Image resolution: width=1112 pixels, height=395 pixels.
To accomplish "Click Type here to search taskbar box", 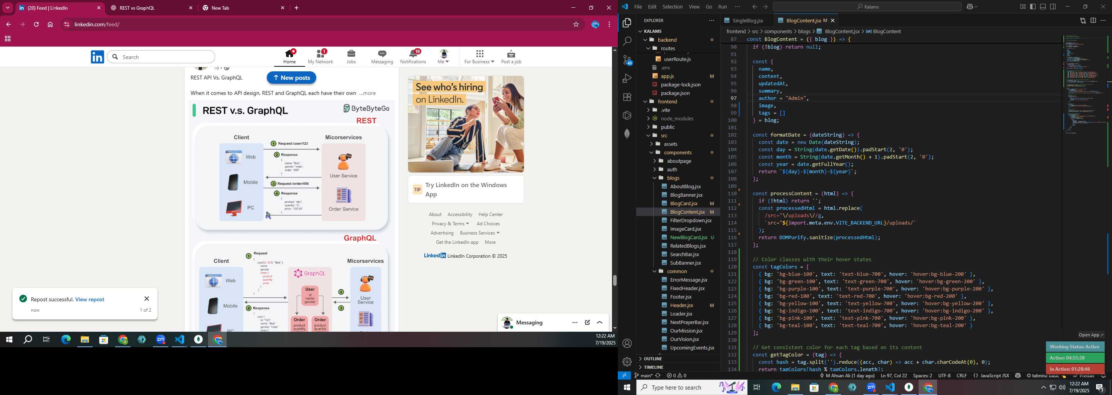I will pyautogui.click(x=692, y=388).
